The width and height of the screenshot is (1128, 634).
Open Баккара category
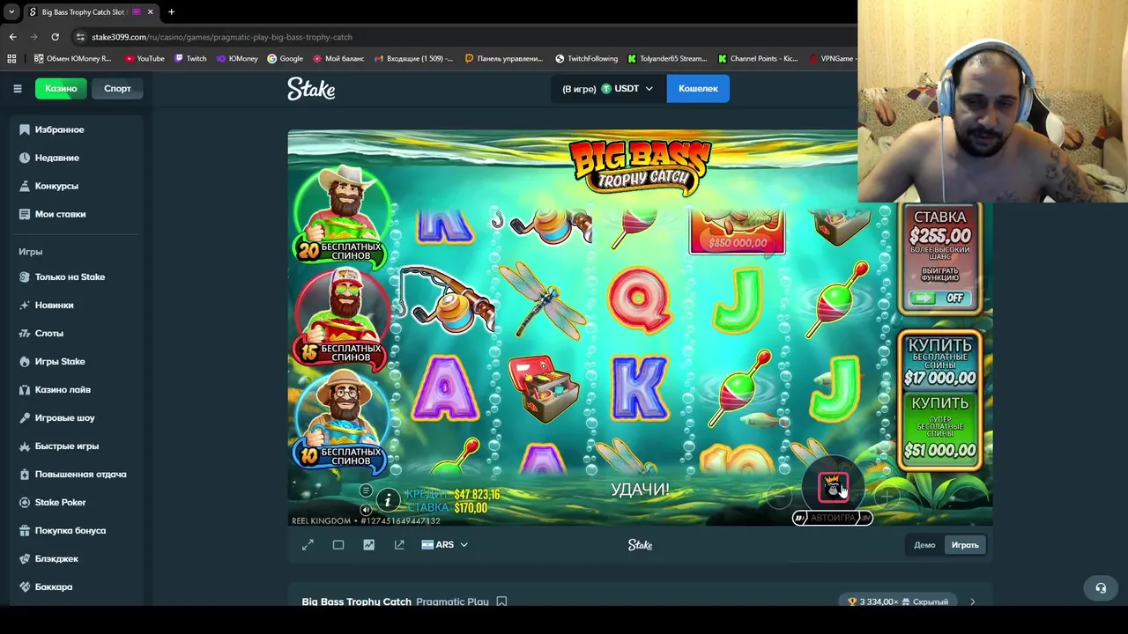(x=77, y=586)
